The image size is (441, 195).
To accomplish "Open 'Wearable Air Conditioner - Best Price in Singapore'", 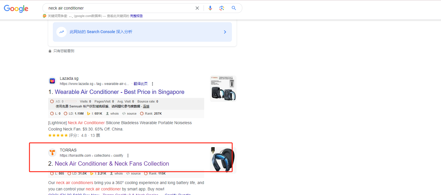I will point(120,92).
